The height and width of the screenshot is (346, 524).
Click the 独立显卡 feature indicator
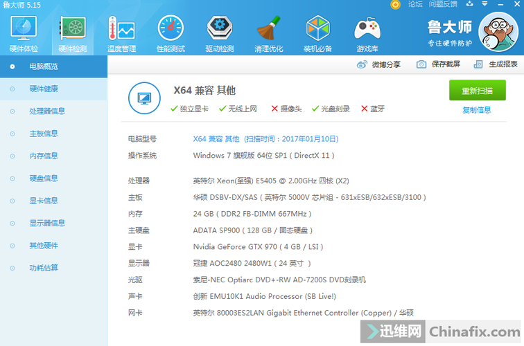[x=189, y=109]
